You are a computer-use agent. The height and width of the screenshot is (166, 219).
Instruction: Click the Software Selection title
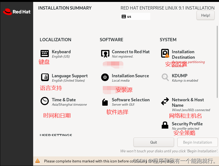click(x=130, y=100)
